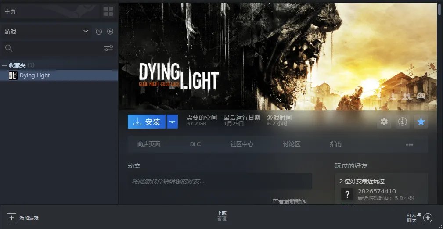Click the recent activity clock icon
This screenshot has height=229, width=443.
99,32
